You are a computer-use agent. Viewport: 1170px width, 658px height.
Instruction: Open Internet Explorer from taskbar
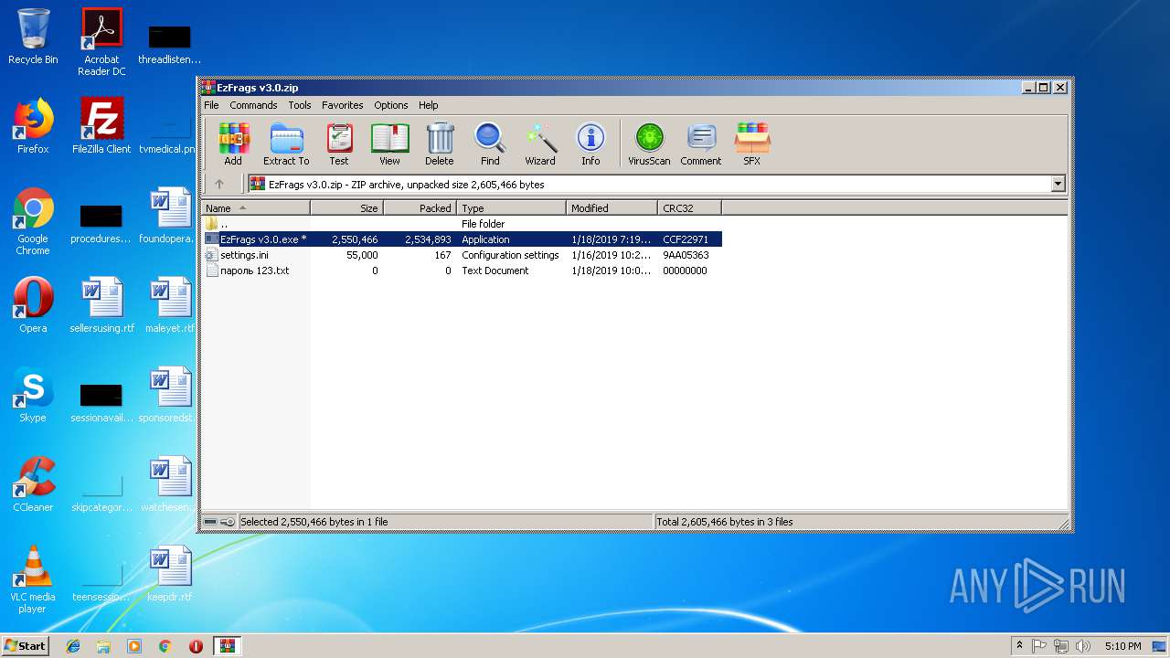[x=73, y=646]
